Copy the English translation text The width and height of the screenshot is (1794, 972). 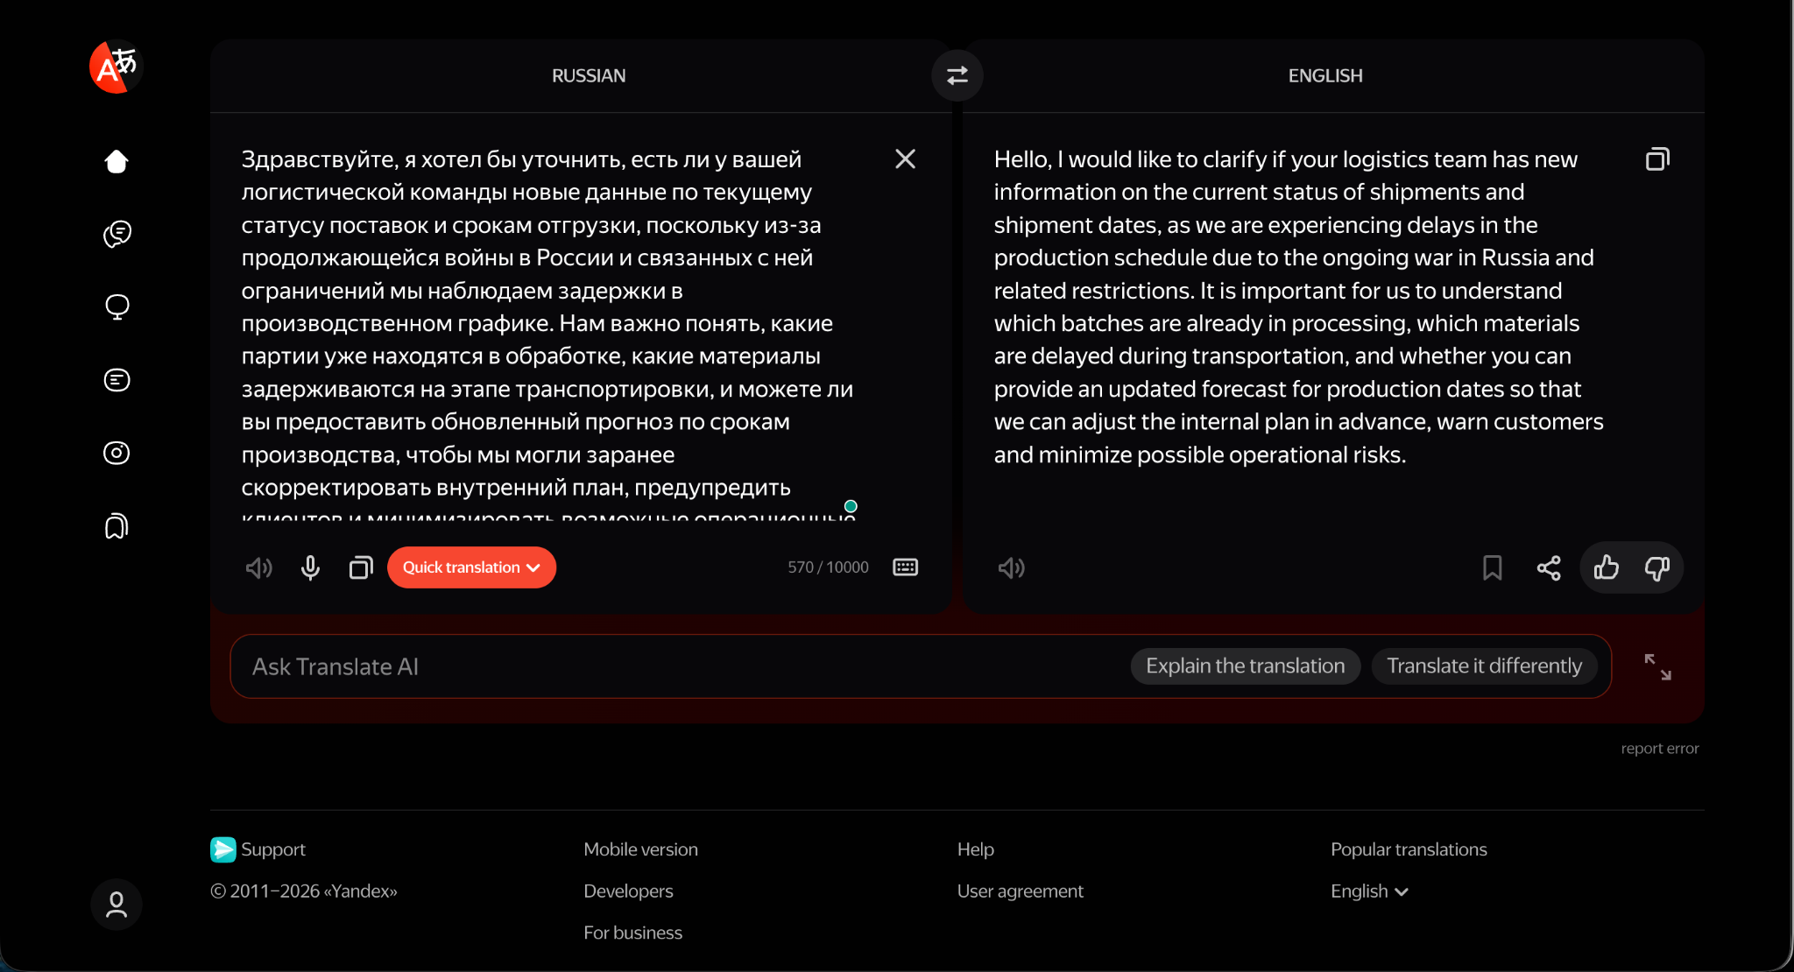click(x=1657, y=158)
